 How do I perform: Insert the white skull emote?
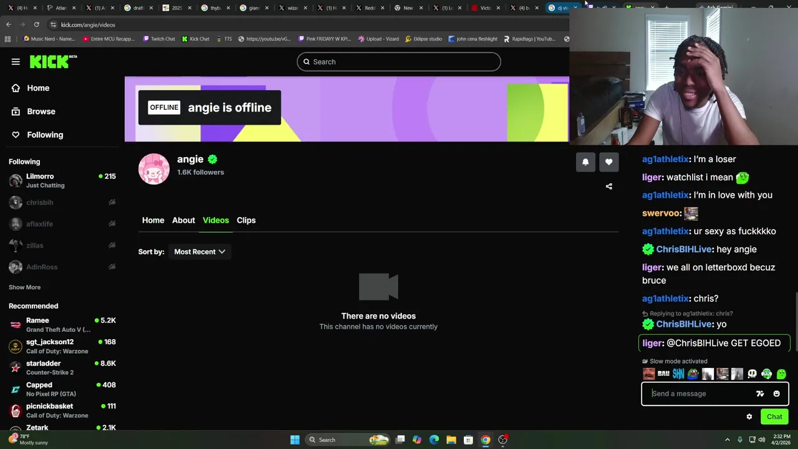point(752,374)
